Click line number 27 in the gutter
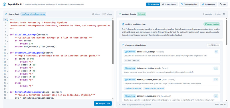230x108 pixels. [5, 98]
